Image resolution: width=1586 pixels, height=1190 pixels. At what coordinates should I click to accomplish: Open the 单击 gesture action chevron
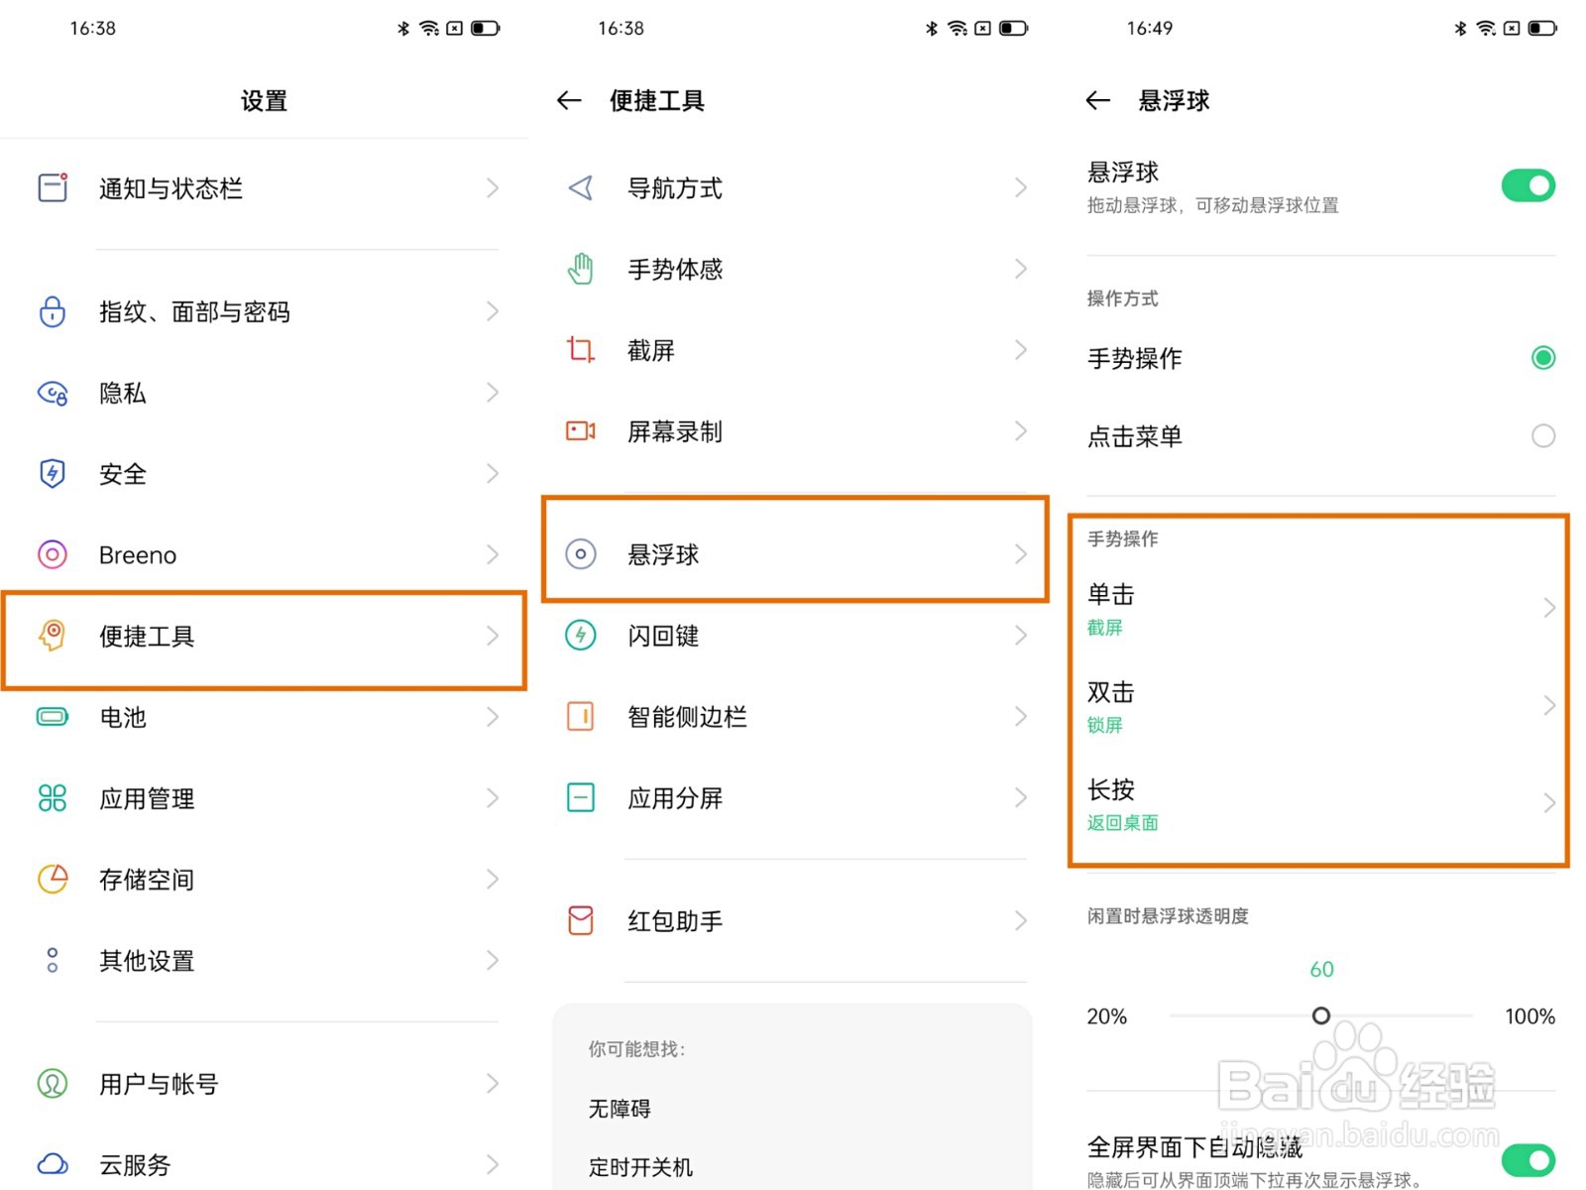click(1548, 608)
